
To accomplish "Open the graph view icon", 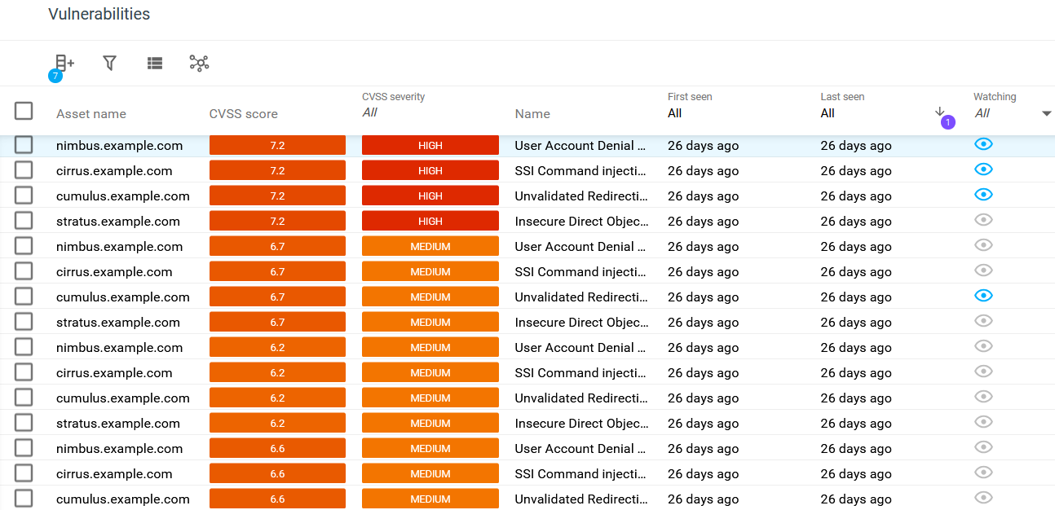I will click(199, 63).
